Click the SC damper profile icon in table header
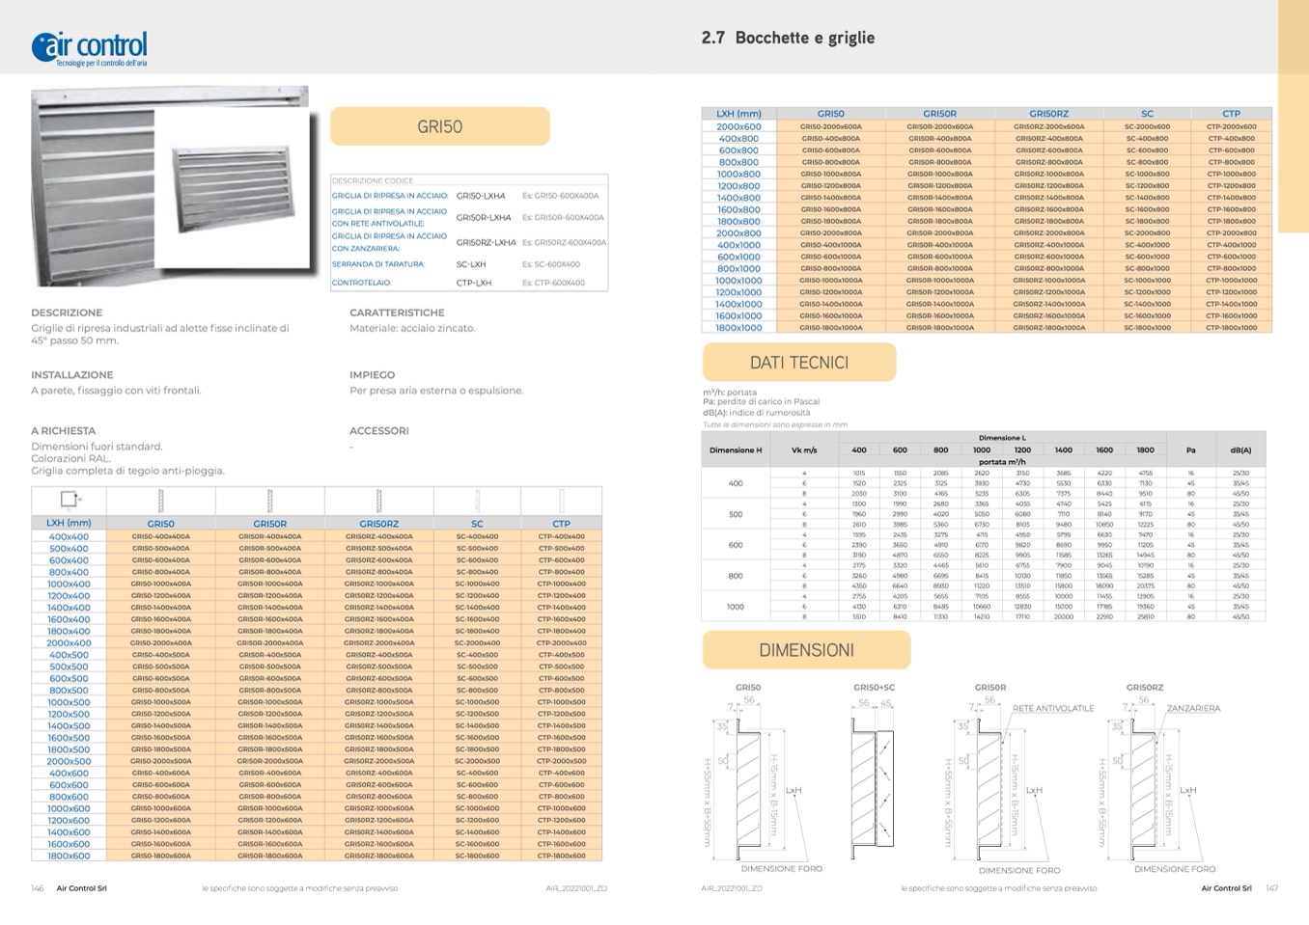1309x925 pixels. [477, 501]
